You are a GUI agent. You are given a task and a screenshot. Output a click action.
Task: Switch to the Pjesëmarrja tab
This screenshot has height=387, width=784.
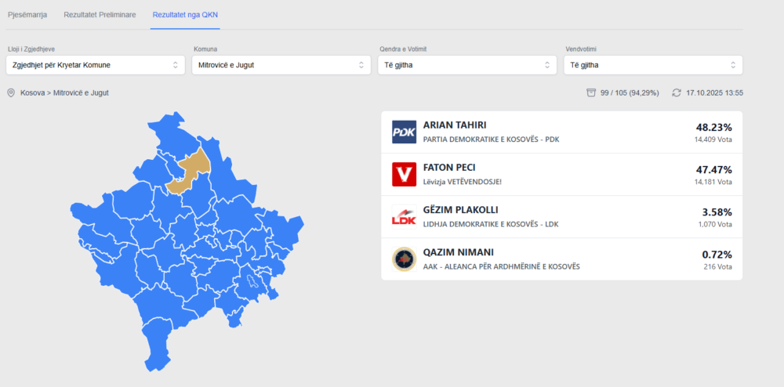click(27, 15)
